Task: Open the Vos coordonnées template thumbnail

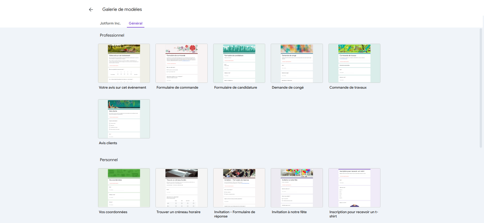Action: coord(124,188)
